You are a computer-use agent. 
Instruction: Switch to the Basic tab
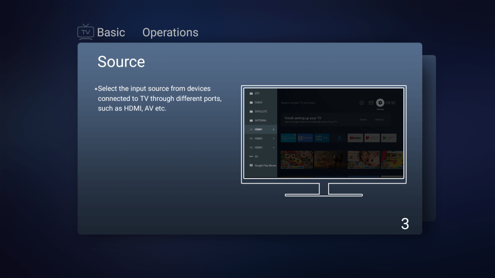[111, 32]
